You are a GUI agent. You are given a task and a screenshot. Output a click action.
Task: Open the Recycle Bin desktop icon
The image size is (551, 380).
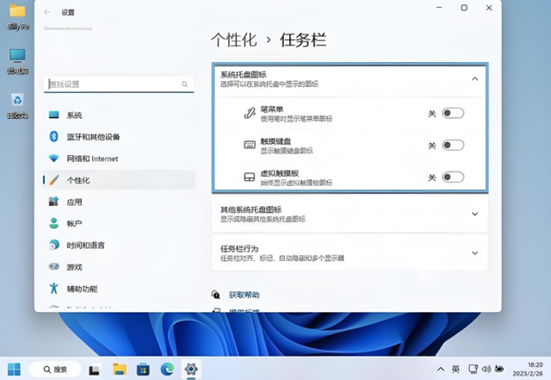pos(16,103)
